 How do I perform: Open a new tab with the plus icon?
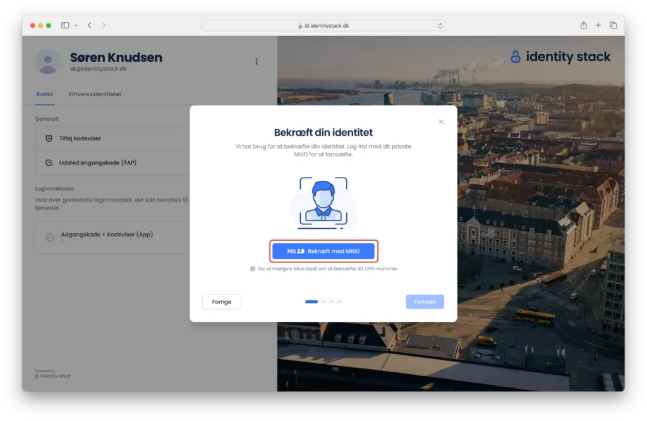click(x=598, y=25)
